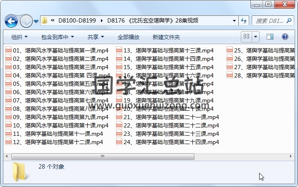Expand the double chevron before D8100-D8199

[x=53, y=20]
